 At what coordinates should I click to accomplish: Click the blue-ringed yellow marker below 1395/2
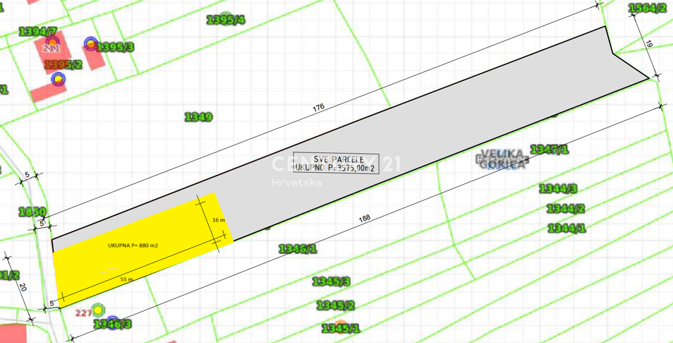point(59,80)
